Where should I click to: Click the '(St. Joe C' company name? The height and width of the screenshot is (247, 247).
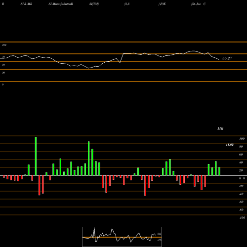click(x=198, y=4)
